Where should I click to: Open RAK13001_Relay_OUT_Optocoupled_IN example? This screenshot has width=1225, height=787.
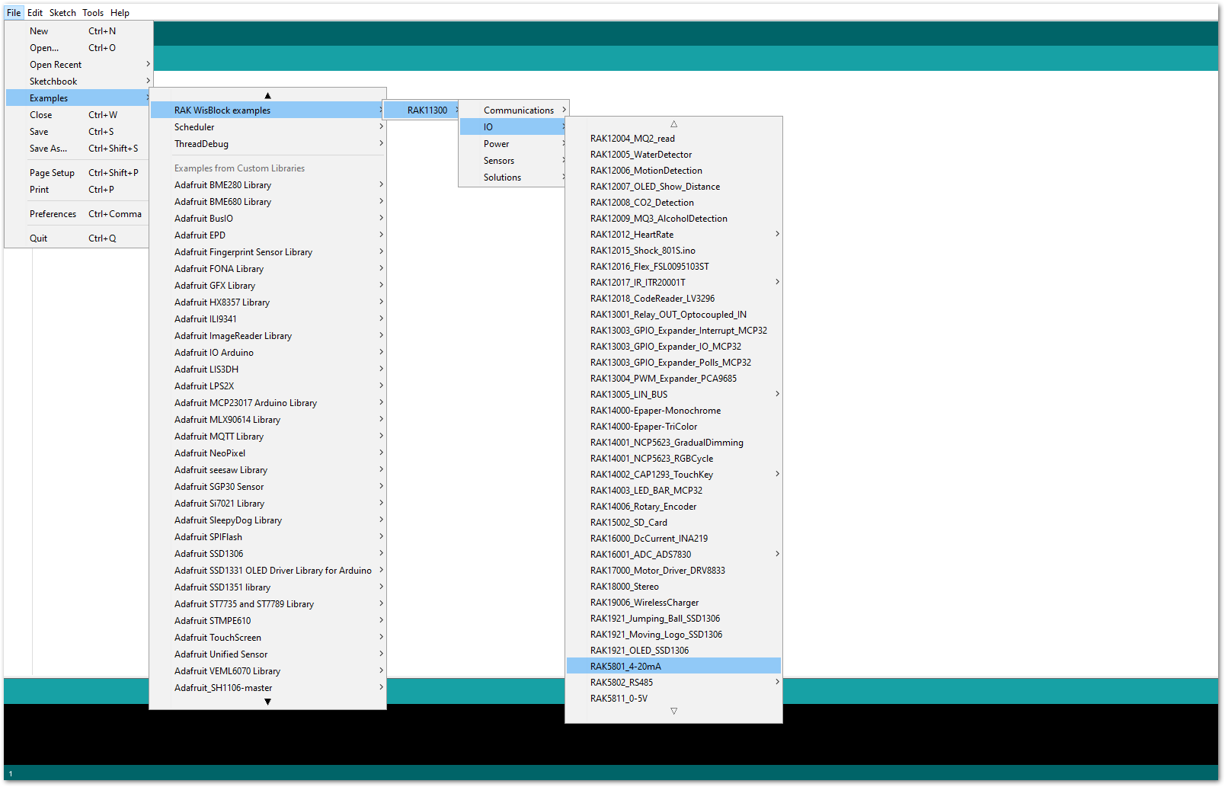tap(674, 315)
